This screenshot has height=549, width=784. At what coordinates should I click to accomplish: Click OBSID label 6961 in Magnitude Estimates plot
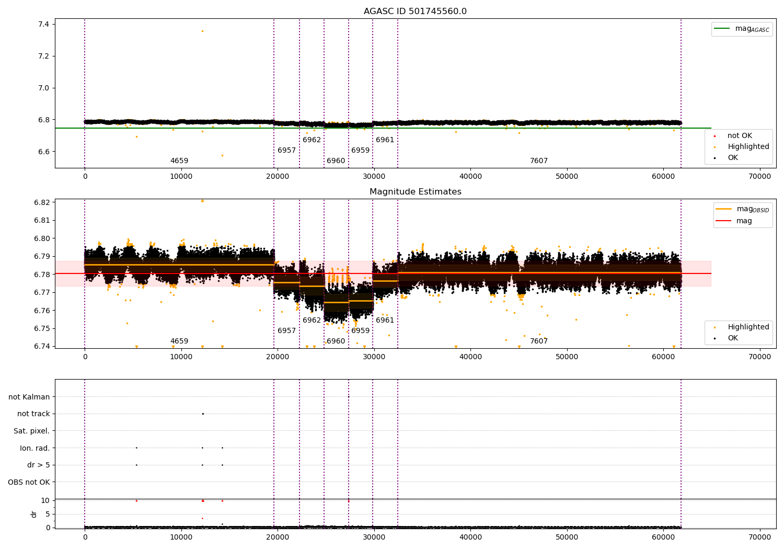tap(385, 321)
